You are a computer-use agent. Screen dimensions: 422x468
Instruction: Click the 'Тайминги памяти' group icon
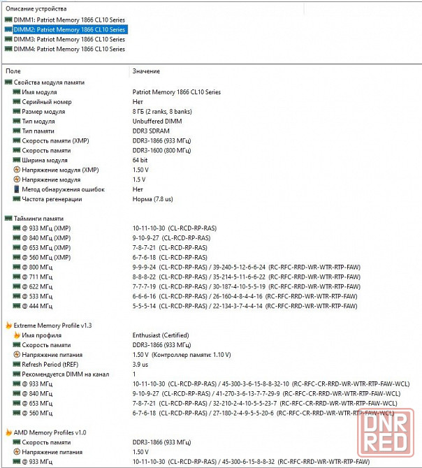pyautogui.click(x=8, y=218)
